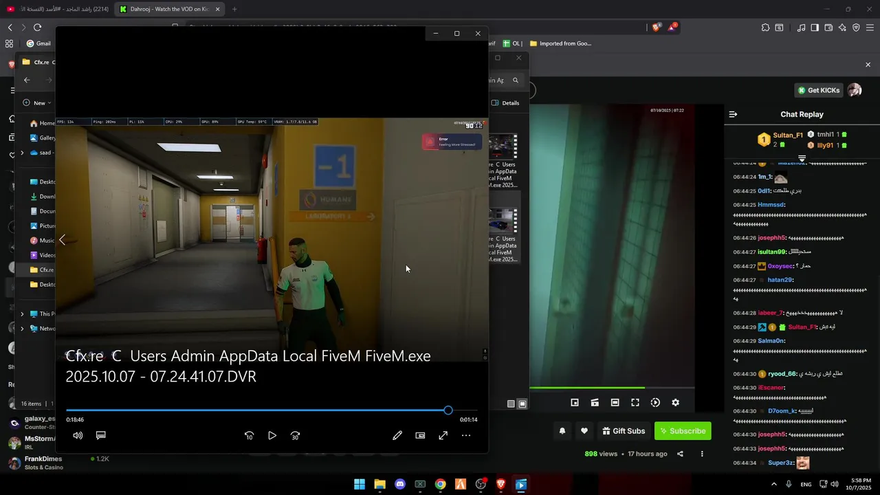
Task: Go back in the browser
Action: (x=10, y=27)
